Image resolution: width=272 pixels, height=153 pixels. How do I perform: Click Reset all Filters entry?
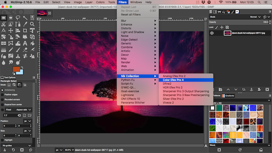pos(131,15)
